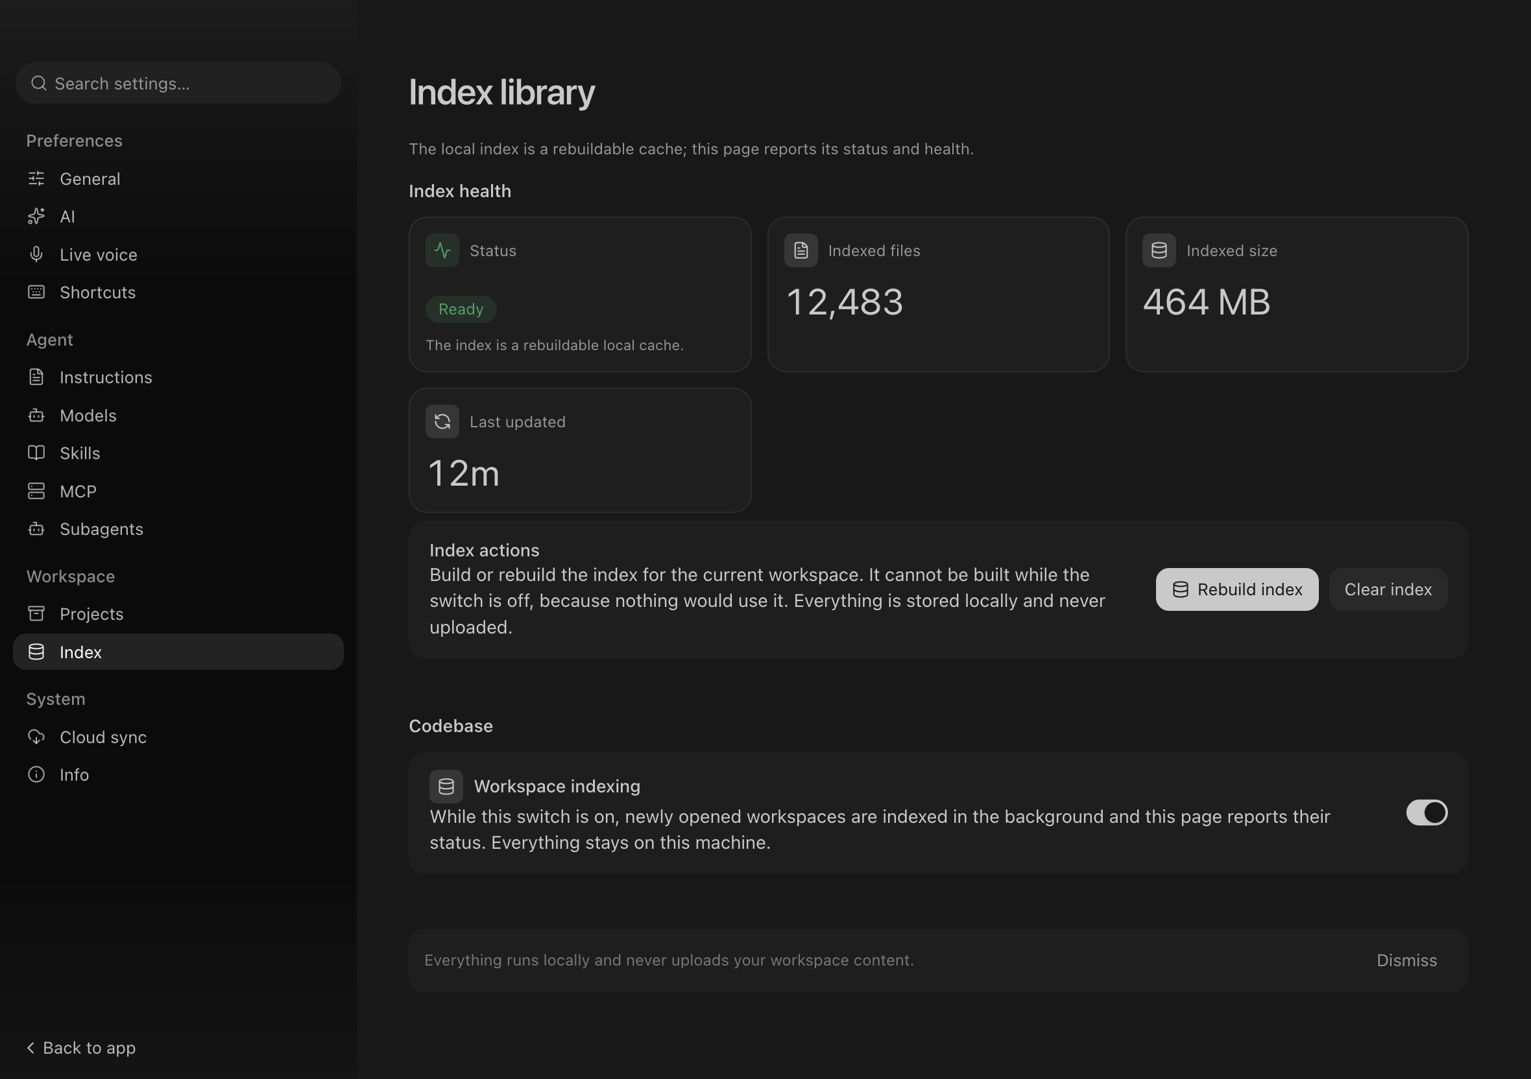
Task: Click the Index actions label
Action: 484,551
